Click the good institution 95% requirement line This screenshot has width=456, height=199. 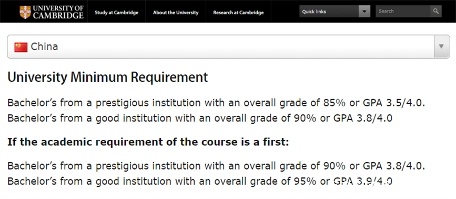tap(200, 181)
